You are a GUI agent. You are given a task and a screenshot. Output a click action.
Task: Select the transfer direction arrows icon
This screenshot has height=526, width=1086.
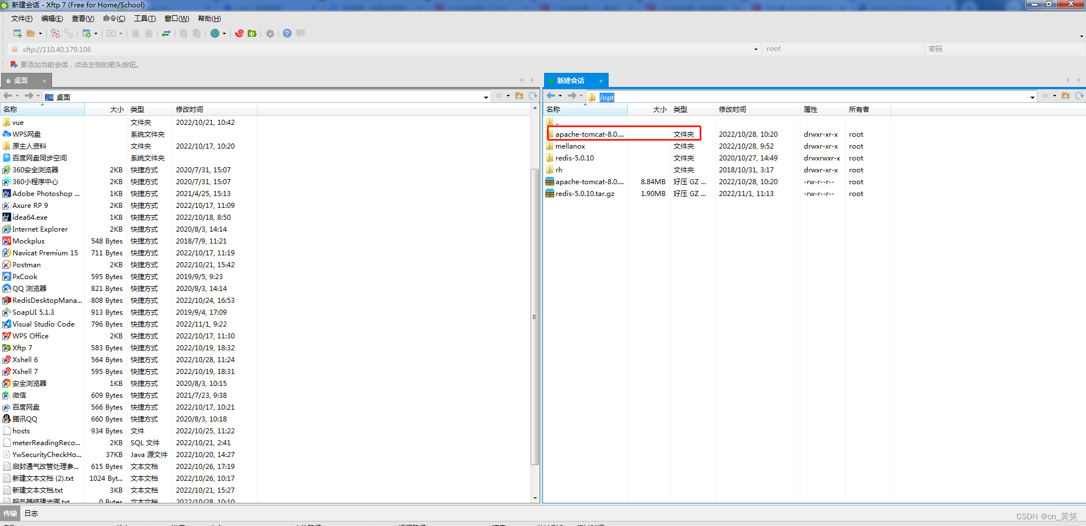coord(166,33)
